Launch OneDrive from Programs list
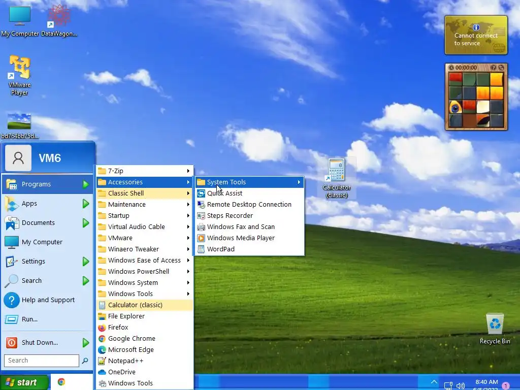The height and width of the screenshot is (390, 520). coord(145,372)
